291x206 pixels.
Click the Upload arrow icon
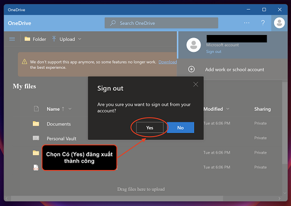[54, 39]
